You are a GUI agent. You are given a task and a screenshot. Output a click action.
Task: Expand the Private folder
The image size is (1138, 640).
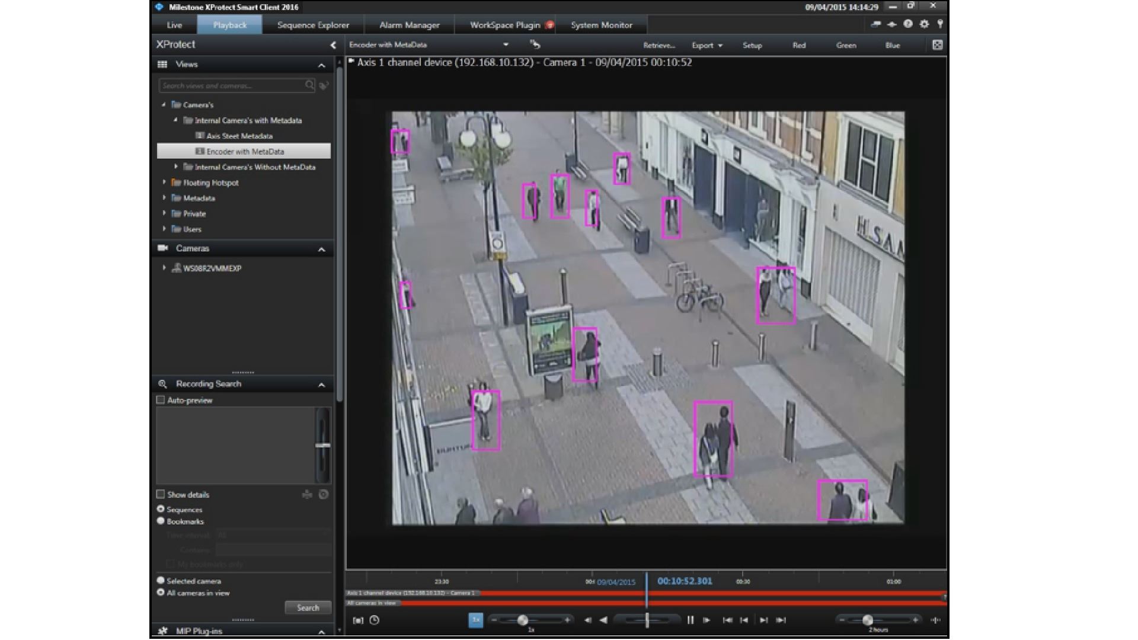pyautogui.click(x=164, y=213)
